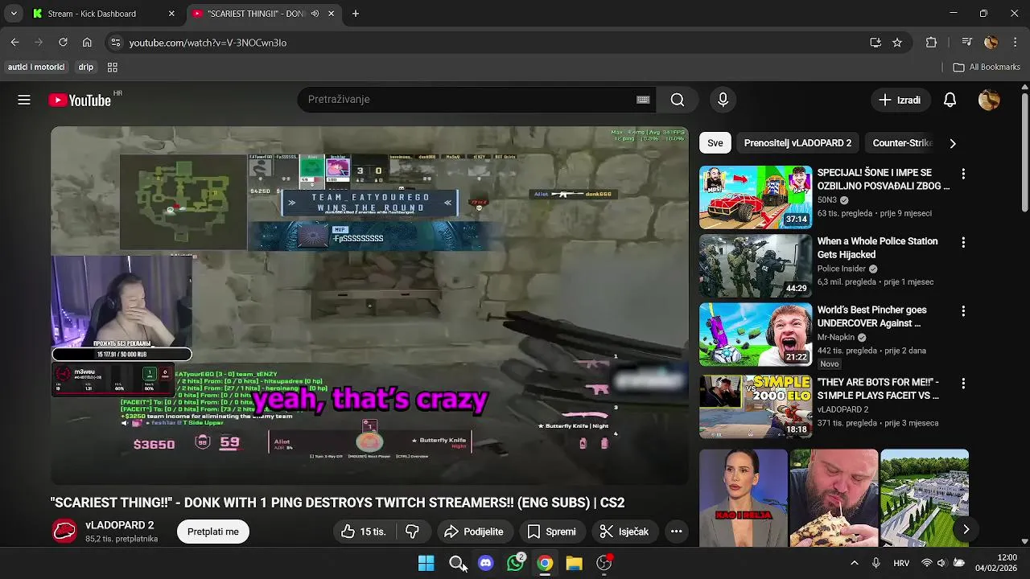Open the apps grid in bookmarks bar

pyautogui.click(x=113, y=68)
